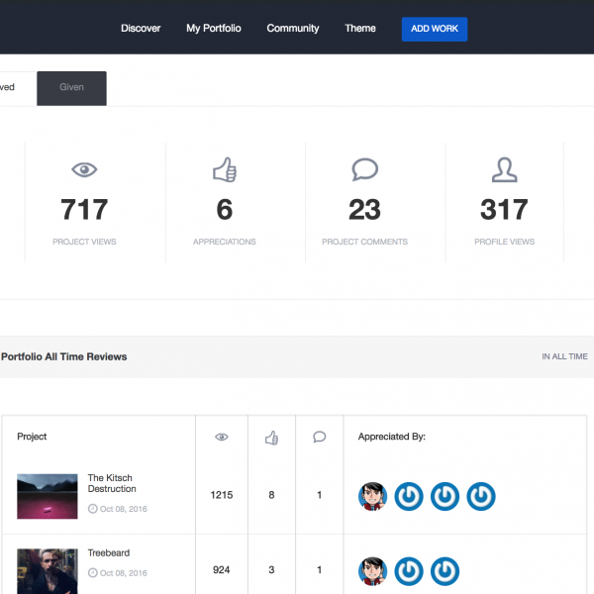
Task: Click clock icon beside Treebeard date
Action: pos(93,573)
